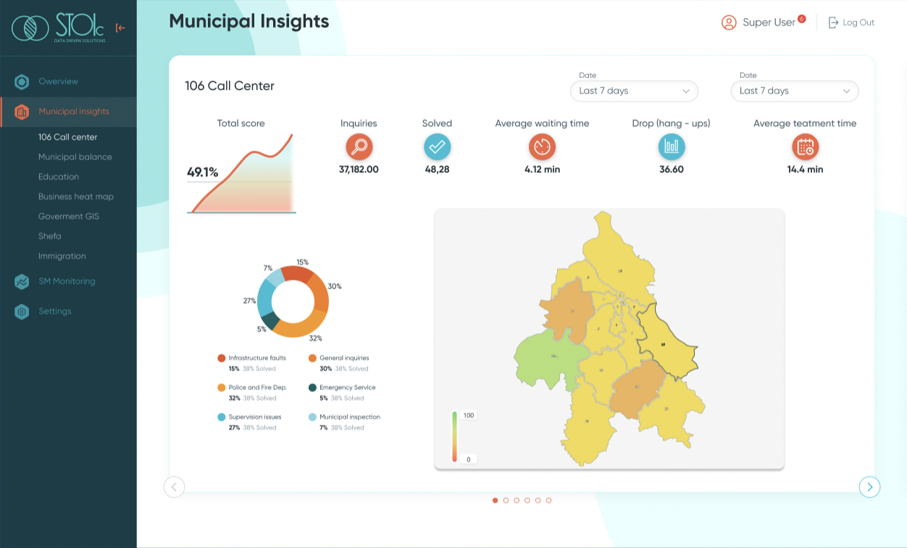The image size is (907, 548).
Task: Click the Average waiting time clock icon
Action: tap(542, 147)
